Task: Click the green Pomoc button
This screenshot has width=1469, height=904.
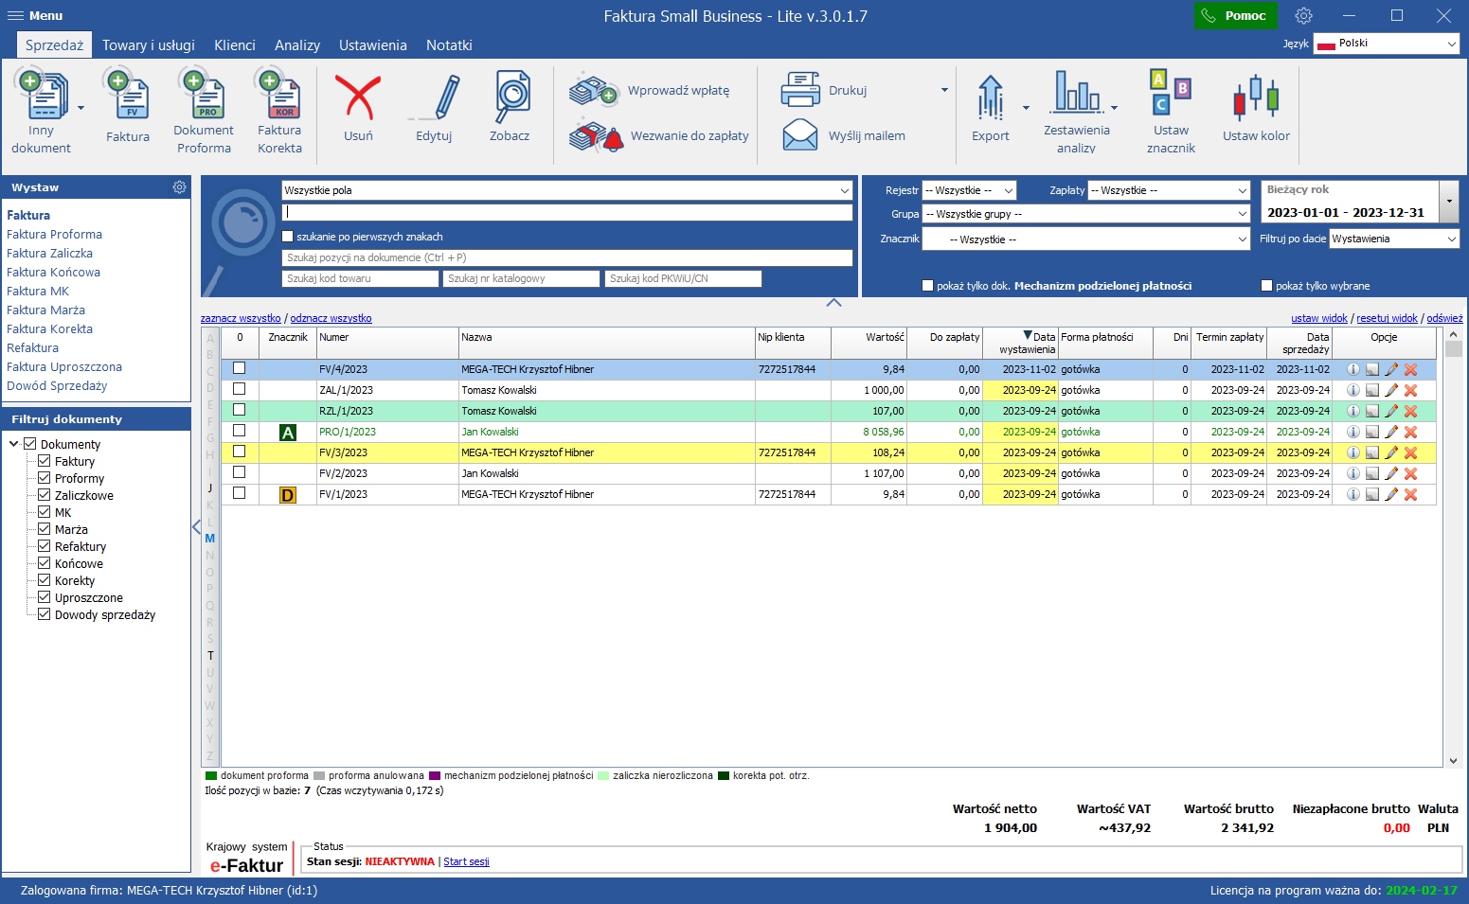Action: click(1235, 16)
